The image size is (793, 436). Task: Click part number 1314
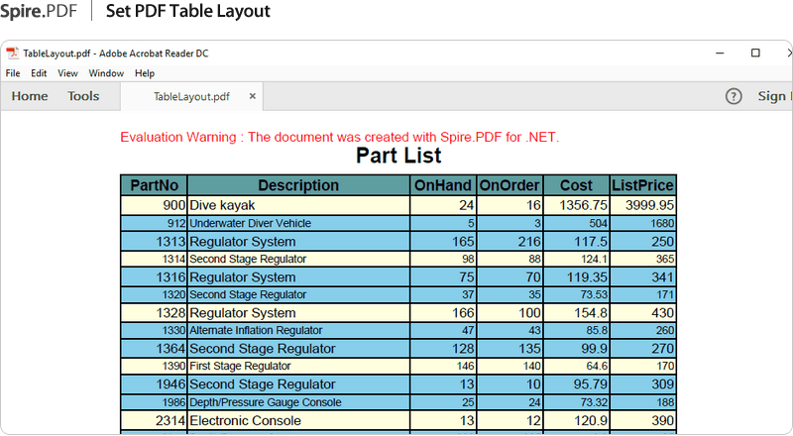pyautogui.click(x=174, y=259)
